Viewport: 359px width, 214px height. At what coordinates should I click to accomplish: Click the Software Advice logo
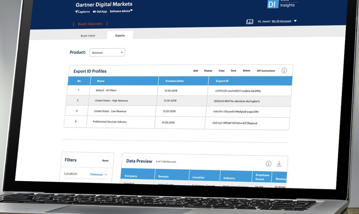click(x=121, y=11)
